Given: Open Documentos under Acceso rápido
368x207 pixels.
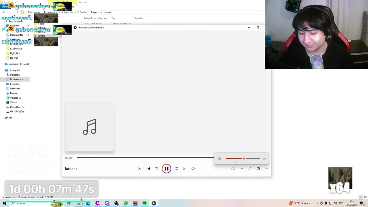Looking at the screenshot, I should [x=17, y=35].
